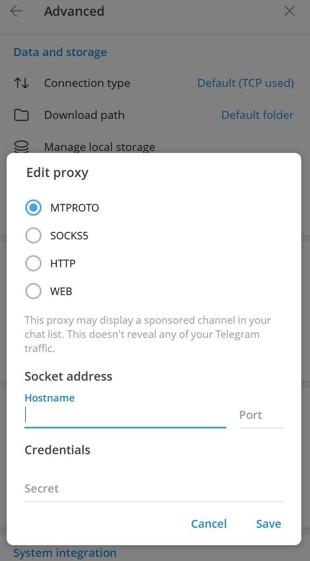Open Default (TCP used) connection setting
This screenshot has width=310, height=561.
tap(246, 83)
